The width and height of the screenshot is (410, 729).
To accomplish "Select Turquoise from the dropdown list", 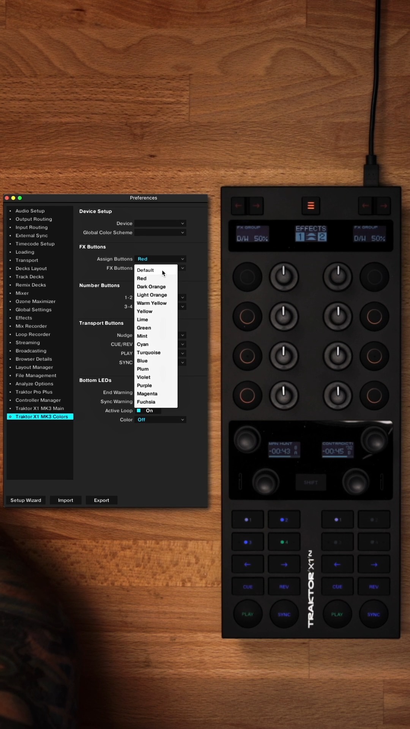I will pos(156,352).
